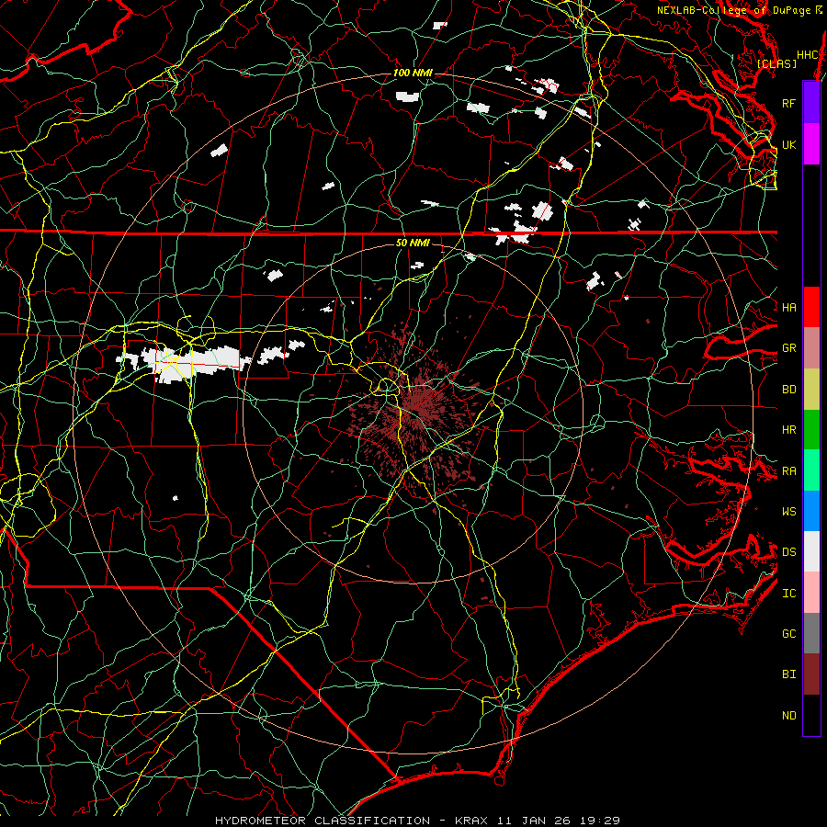Select the BI dark red legend swatch
This screenshot has height=827, width=827.
pyautogui.click(x=811, y=674)
